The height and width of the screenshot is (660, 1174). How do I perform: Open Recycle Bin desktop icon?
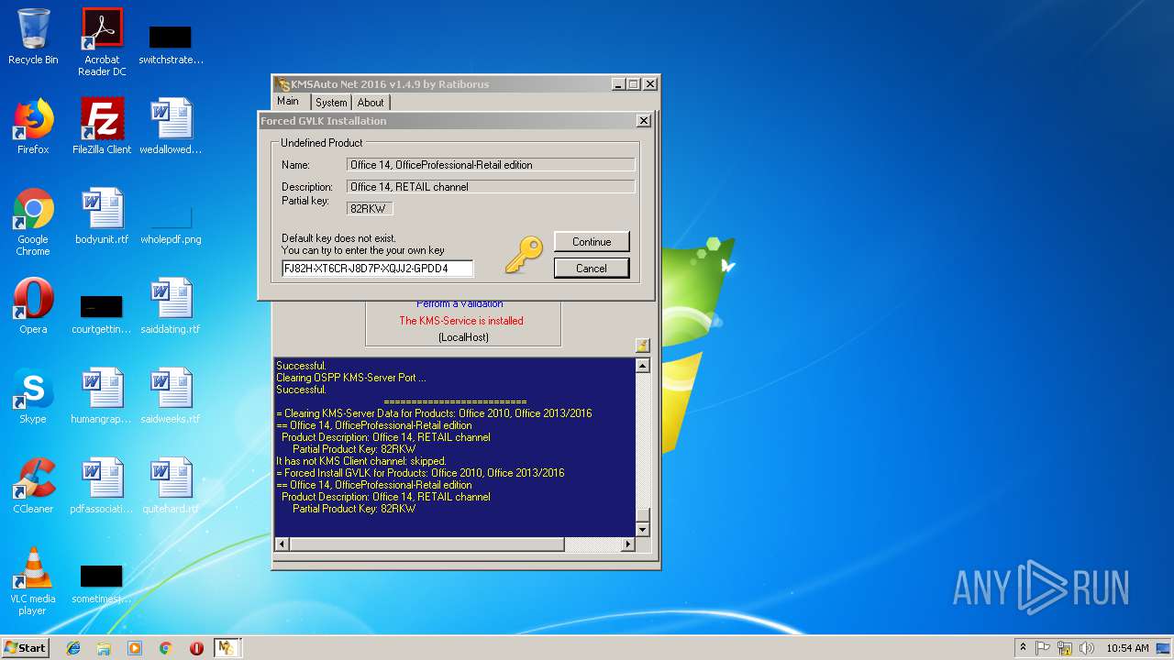pos(33,37)
